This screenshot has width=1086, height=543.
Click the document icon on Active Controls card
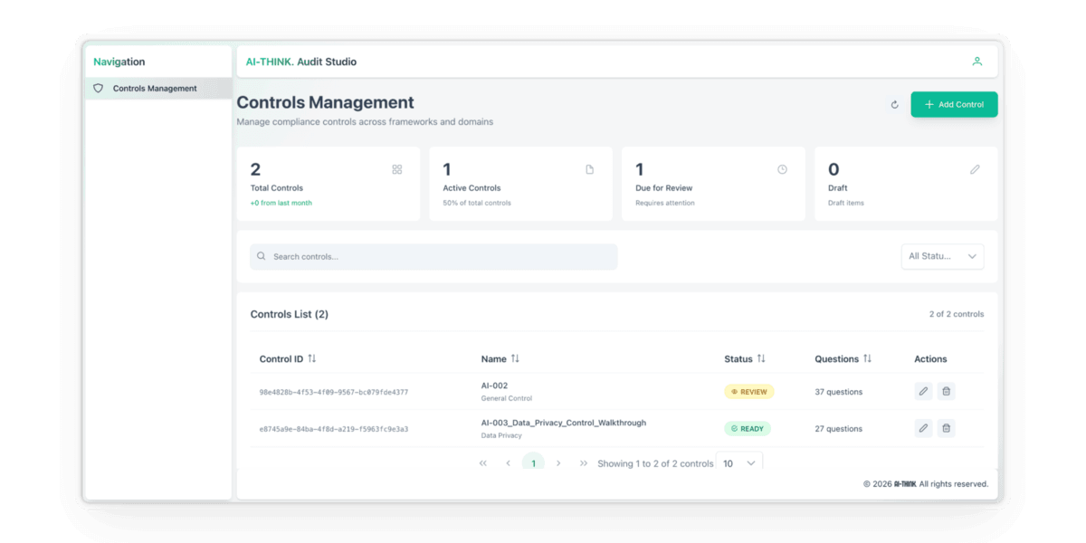[x=589, y=169]
